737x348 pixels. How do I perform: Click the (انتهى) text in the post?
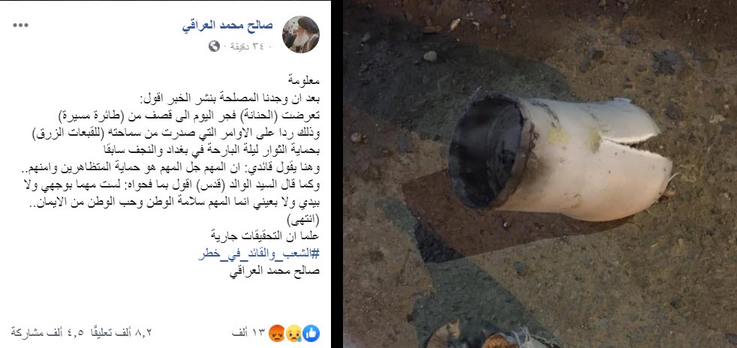click(303, 220)
